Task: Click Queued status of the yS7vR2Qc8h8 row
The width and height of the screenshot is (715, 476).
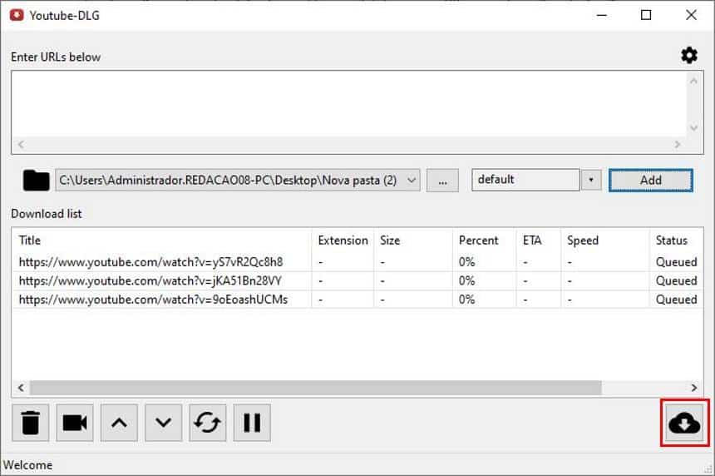Action: pyautogui.click(x=676, y=262)
